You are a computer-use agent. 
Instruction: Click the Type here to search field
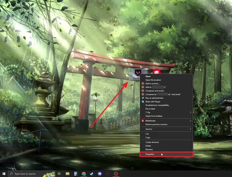click(x=30, y=174)
